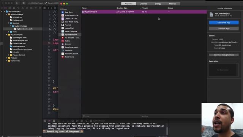Go back in the editor jump bar
Viewport: 243px width, 137px height.
tap(48, 8)
